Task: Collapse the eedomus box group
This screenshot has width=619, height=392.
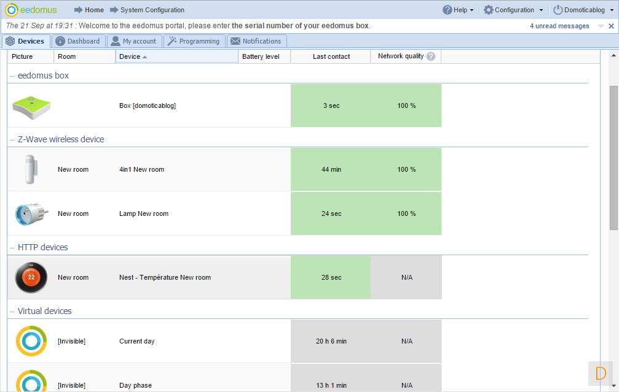Action: [x=12, y=75]
